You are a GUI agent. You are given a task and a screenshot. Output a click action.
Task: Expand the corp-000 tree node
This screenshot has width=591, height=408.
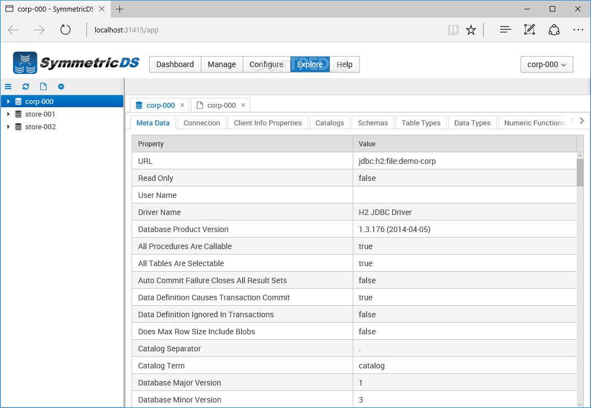pyautogui.click(x=8, y=101)
